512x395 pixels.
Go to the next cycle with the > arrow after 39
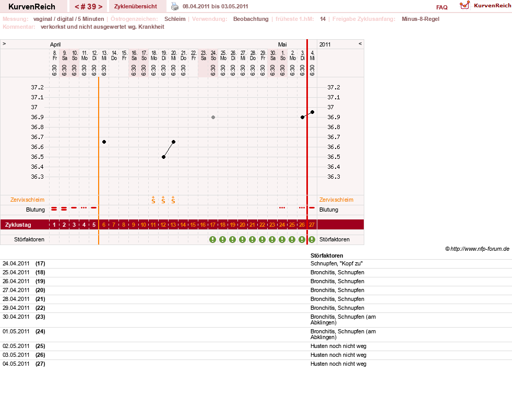[100, 7]
